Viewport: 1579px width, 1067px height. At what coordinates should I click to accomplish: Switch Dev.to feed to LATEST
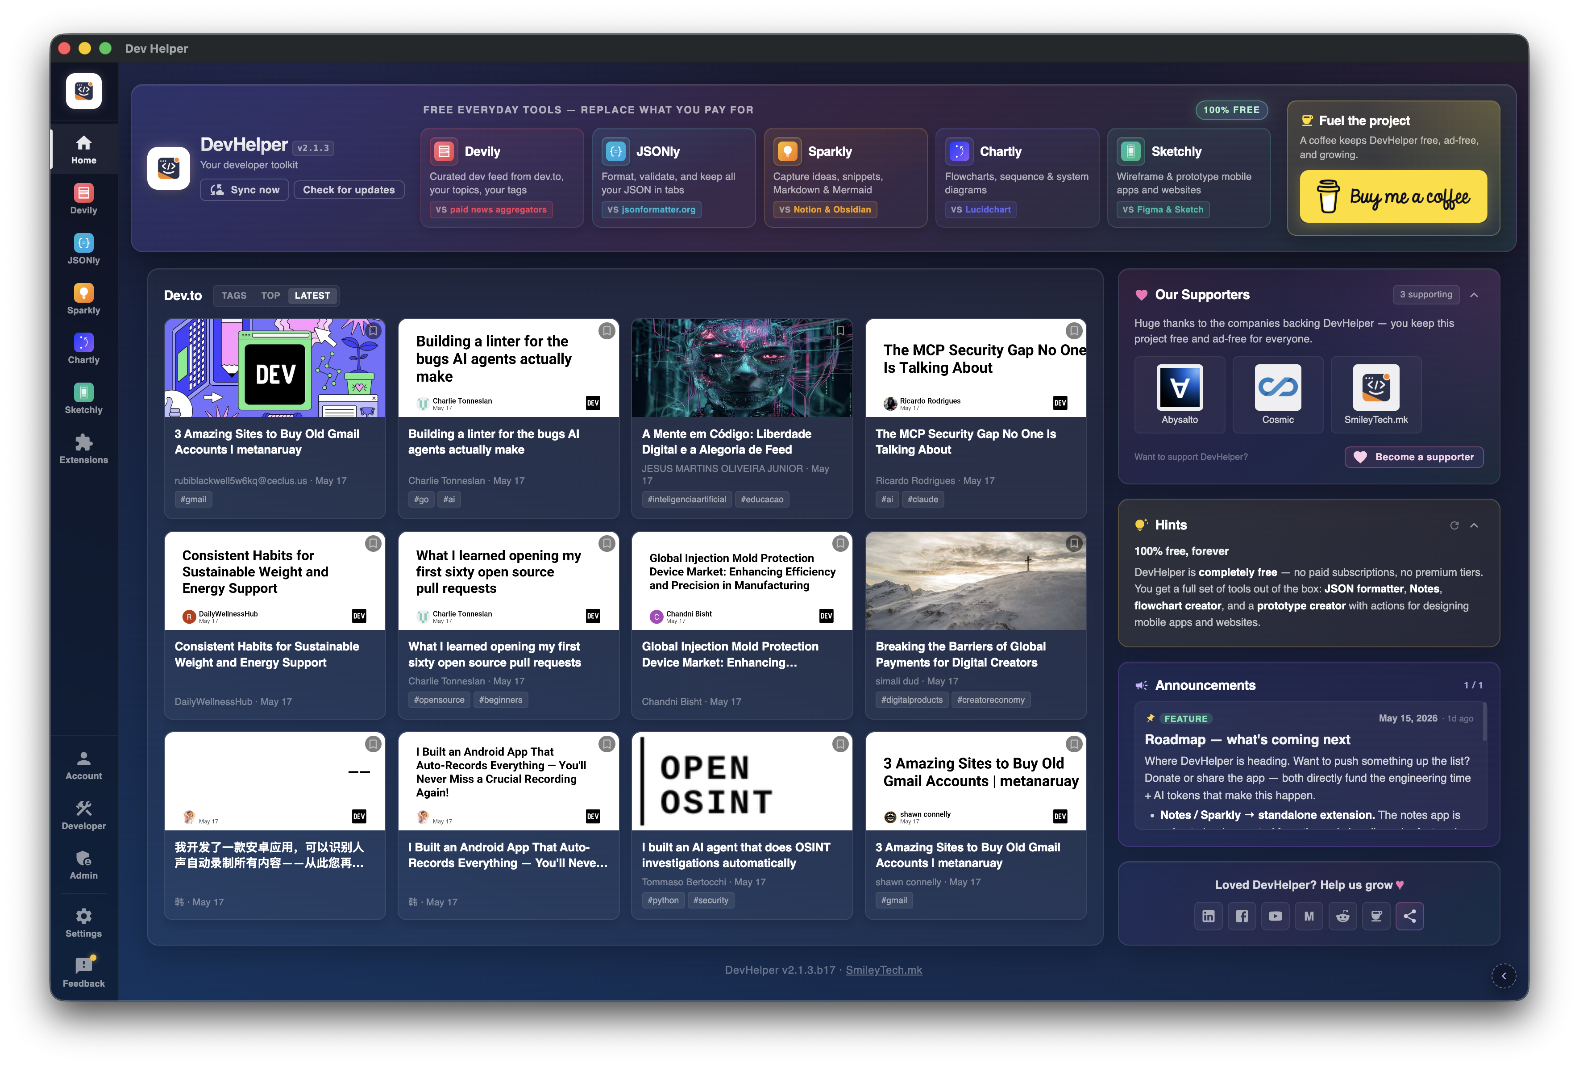click(x=312, y=296)
